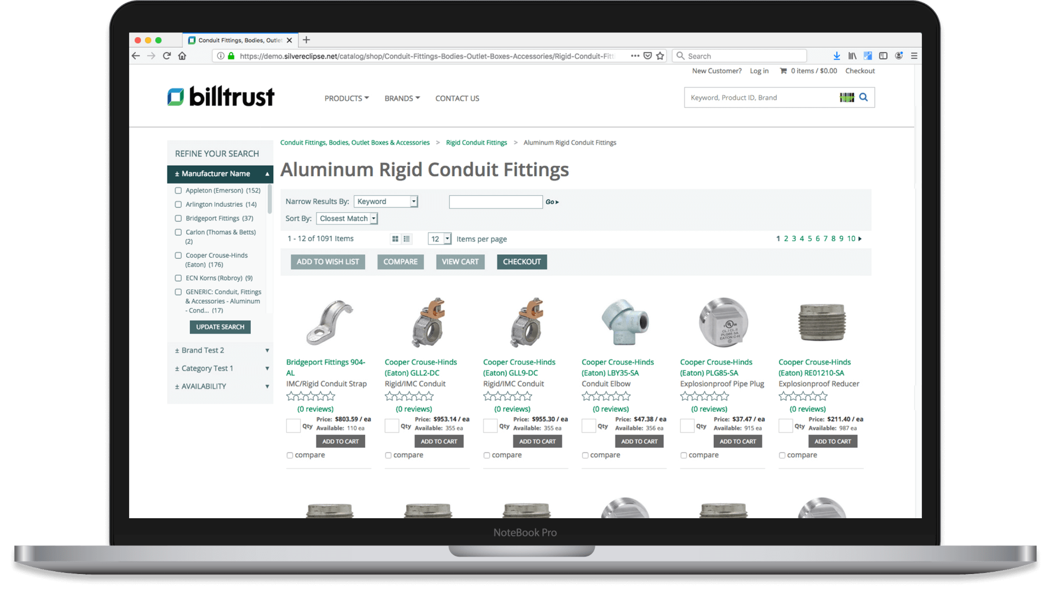Check Bridgeport Fittings filter
Screen dimensions: 1051x591
pyautogui.click(x=178, y=218)
